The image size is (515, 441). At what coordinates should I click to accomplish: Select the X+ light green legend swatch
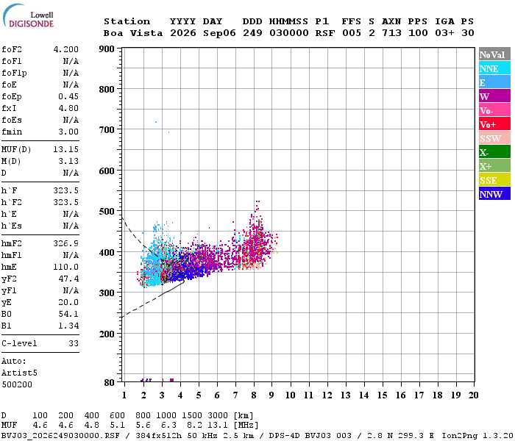(494, 165)
